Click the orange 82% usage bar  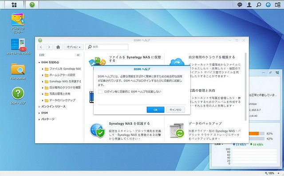click(x=254, y=134)
